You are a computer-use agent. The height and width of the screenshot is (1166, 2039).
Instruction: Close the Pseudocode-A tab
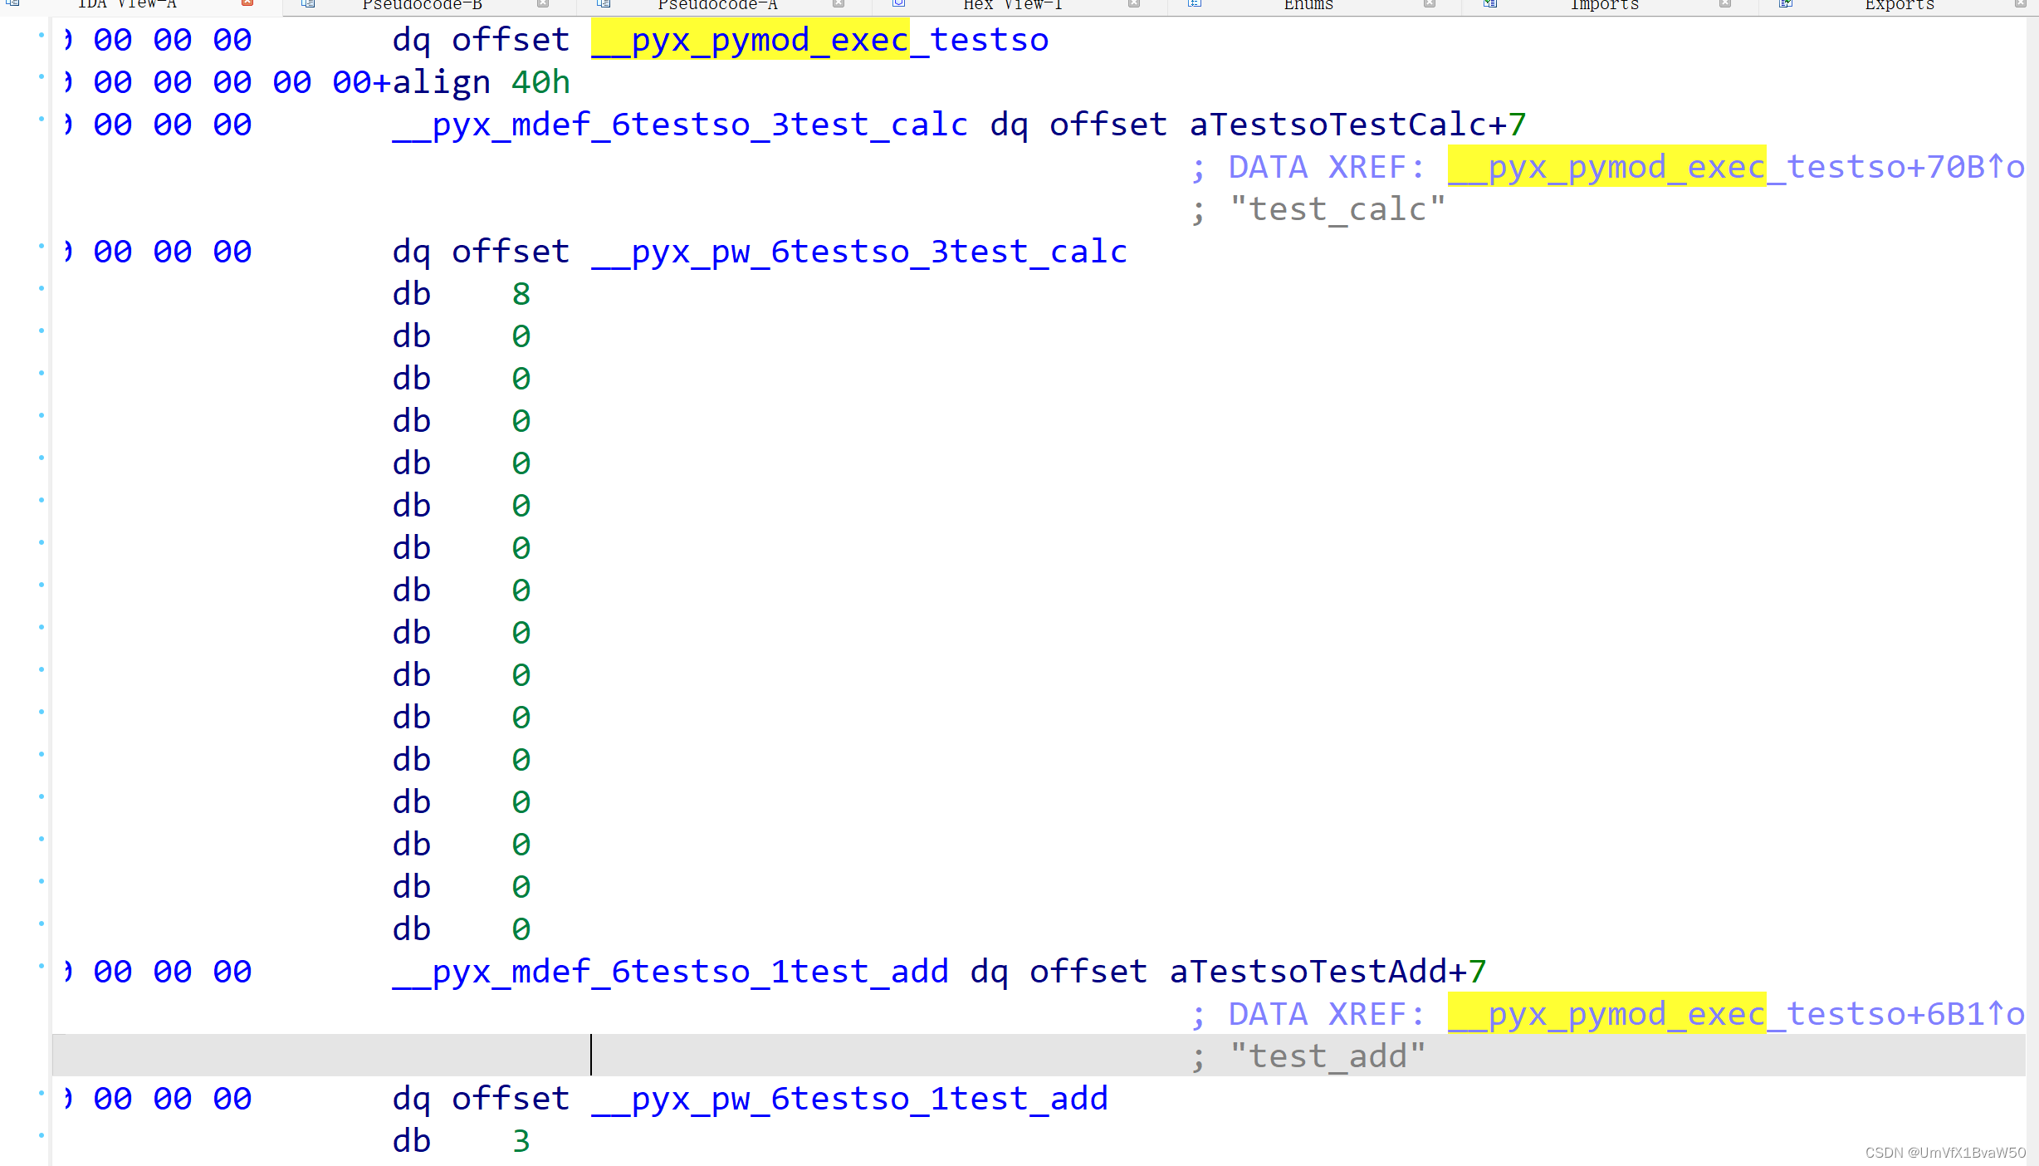(839, 4)
